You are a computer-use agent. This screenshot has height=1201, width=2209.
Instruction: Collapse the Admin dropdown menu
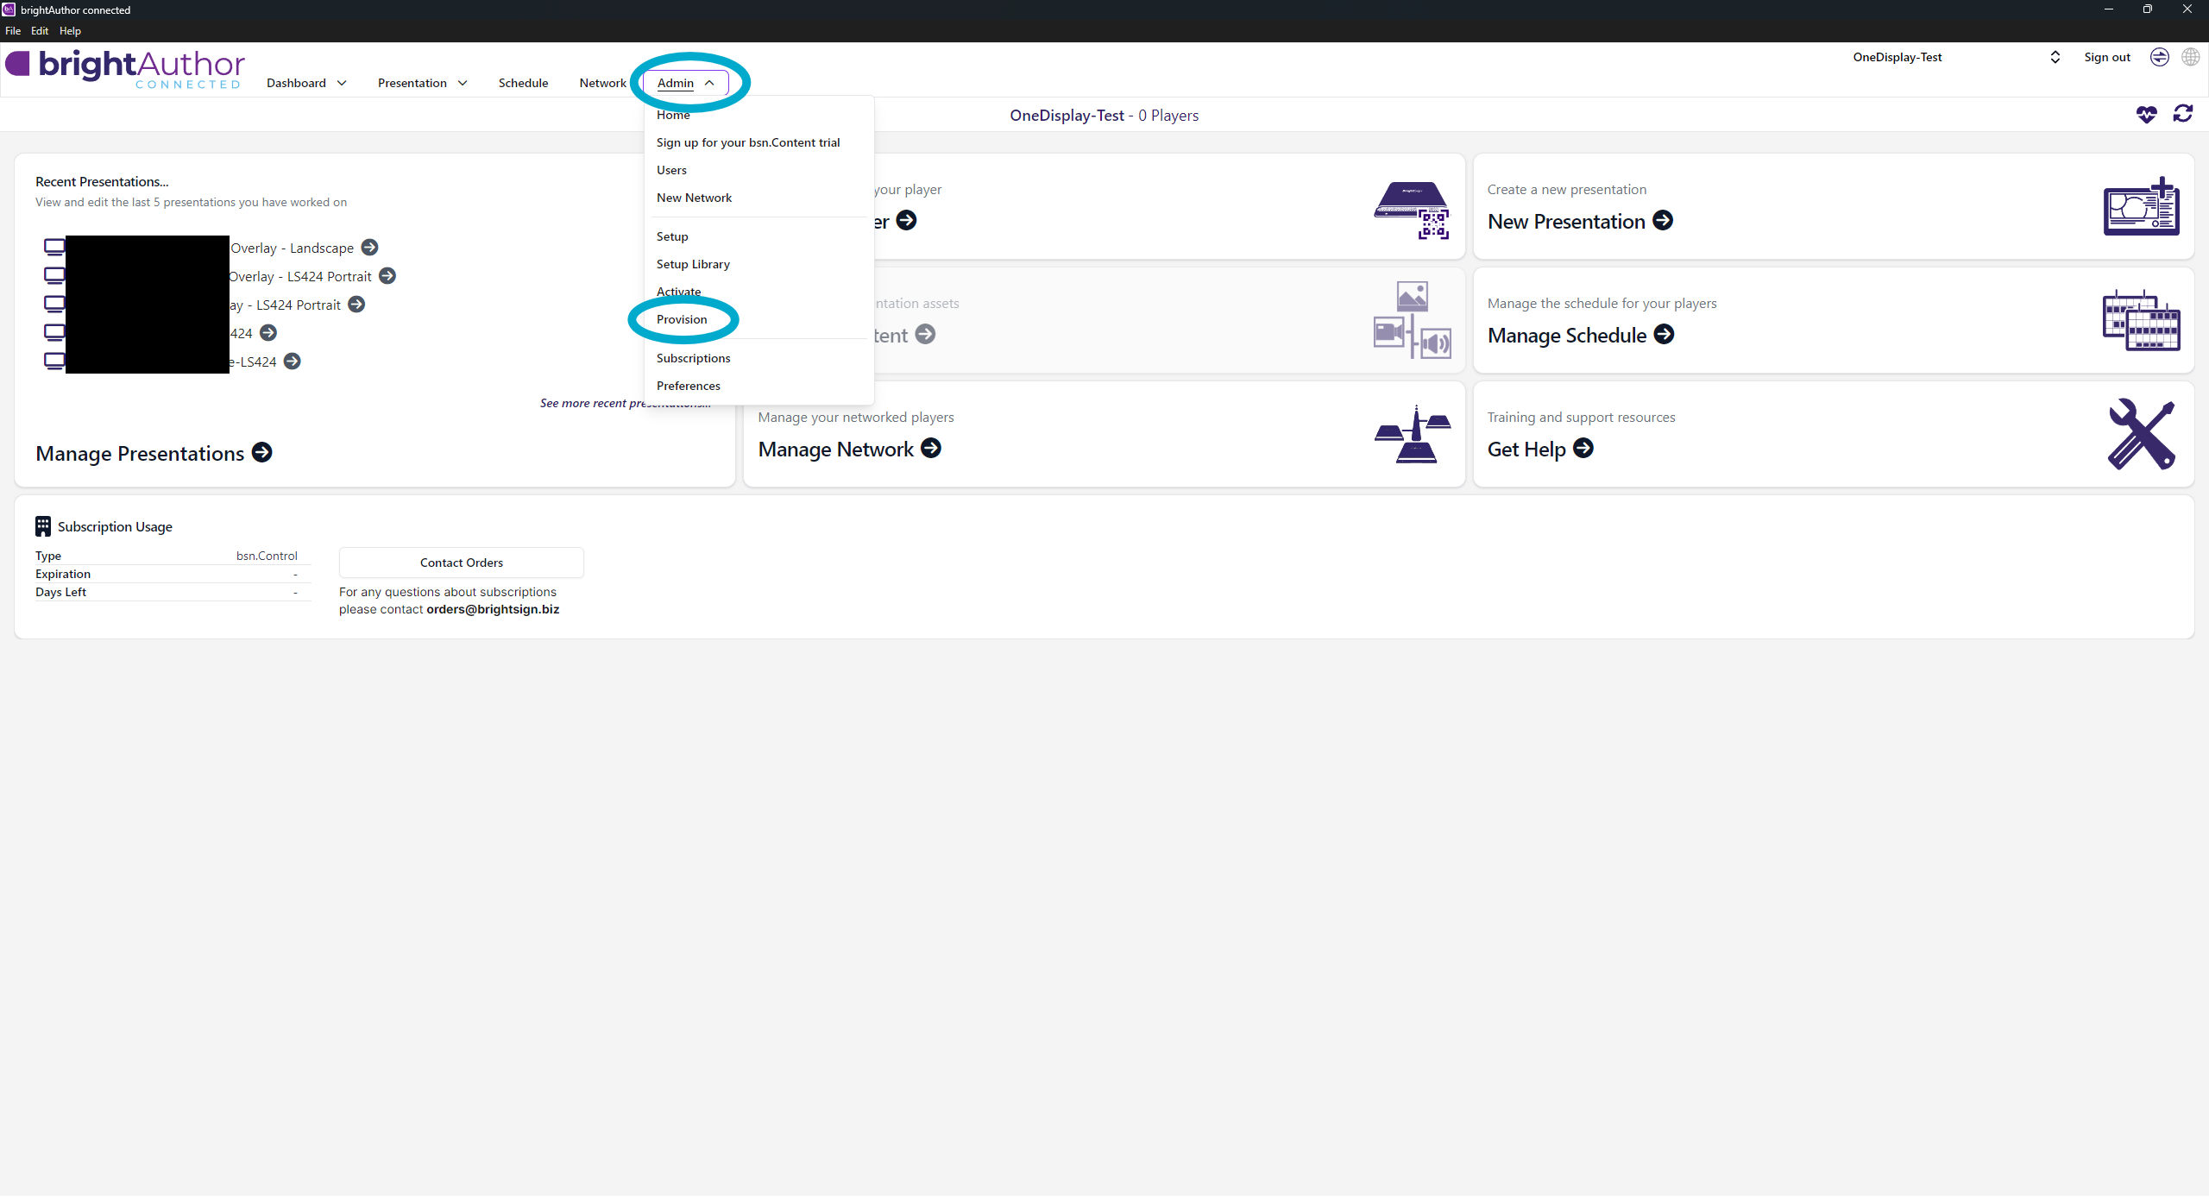(x=685, y=83)
